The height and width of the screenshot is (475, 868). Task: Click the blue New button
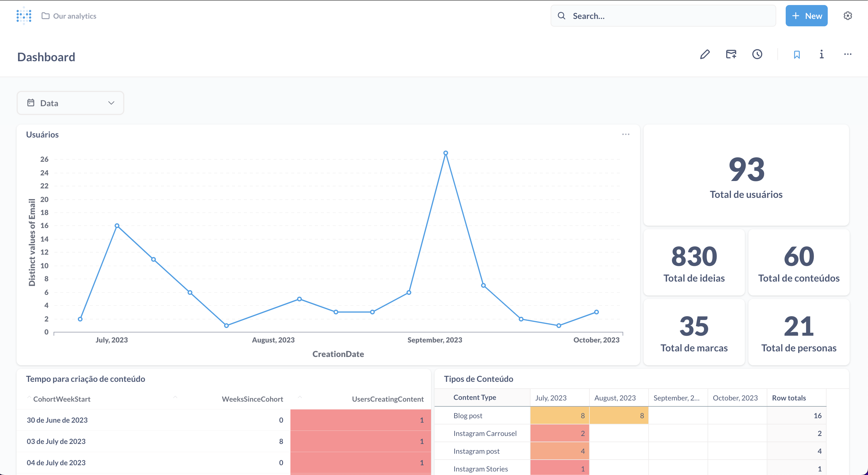coord(806,16)
